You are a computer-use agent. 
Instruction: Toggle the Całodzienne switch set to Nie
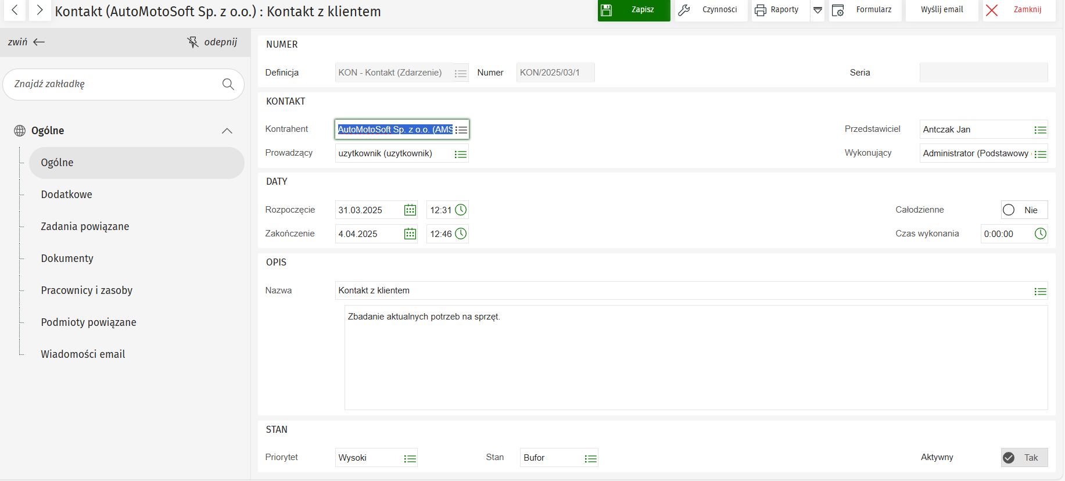tap(1009, 210)
